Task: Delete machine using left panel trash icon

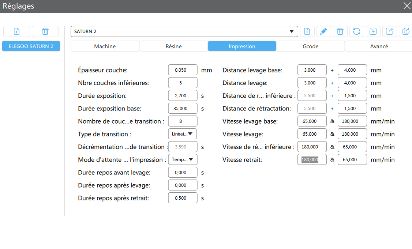Action: (45, 31)
